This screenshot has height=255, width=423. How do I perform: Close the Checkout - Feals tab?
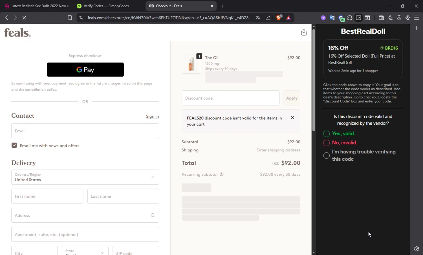212,6
